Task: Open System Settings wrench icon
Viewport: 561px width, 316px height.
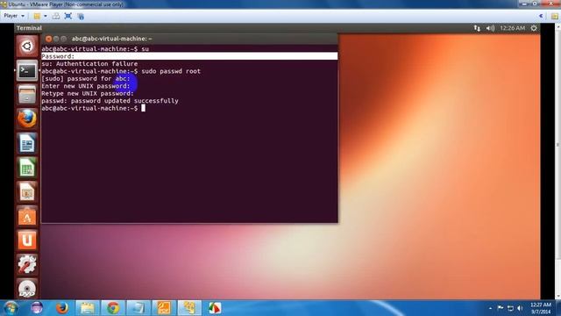Action: (27, 265)
